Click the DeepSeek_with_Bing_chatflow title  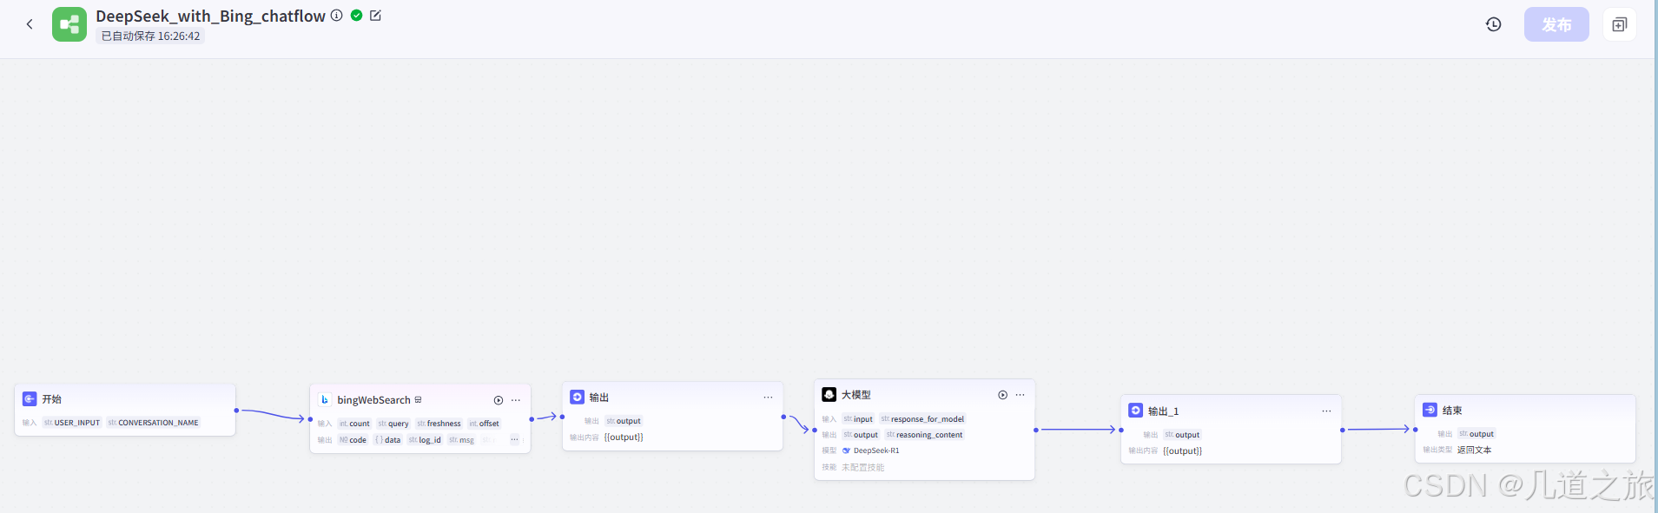[210, 16]
